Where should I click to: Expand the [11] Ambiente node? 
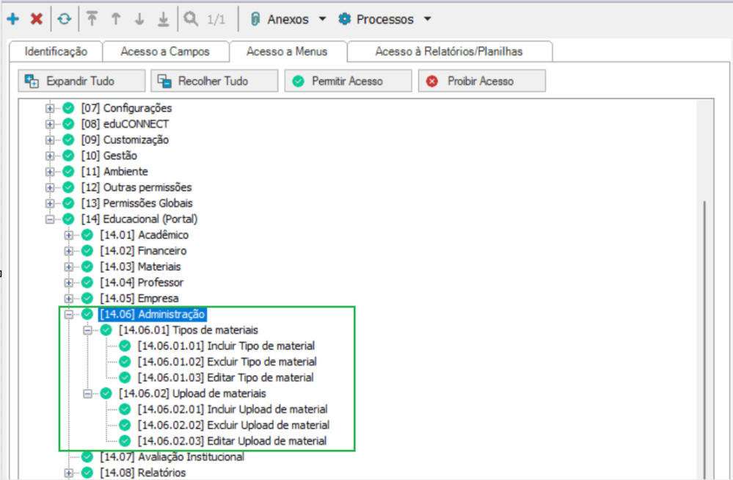click(50, 172)
